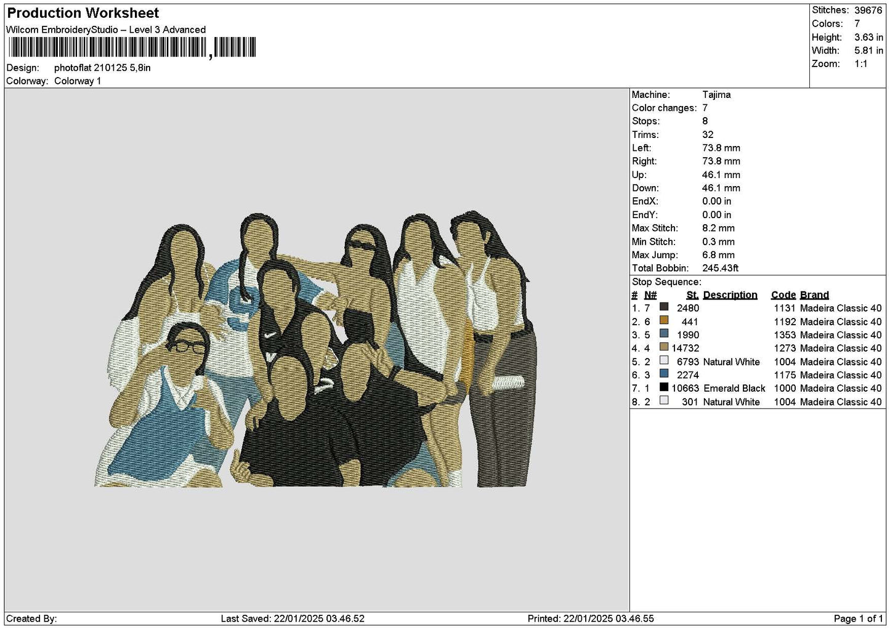Click stitch count 2480 in row 1
Image resolution: width=890 pixels, height=629 pixels.
point(687,308)
